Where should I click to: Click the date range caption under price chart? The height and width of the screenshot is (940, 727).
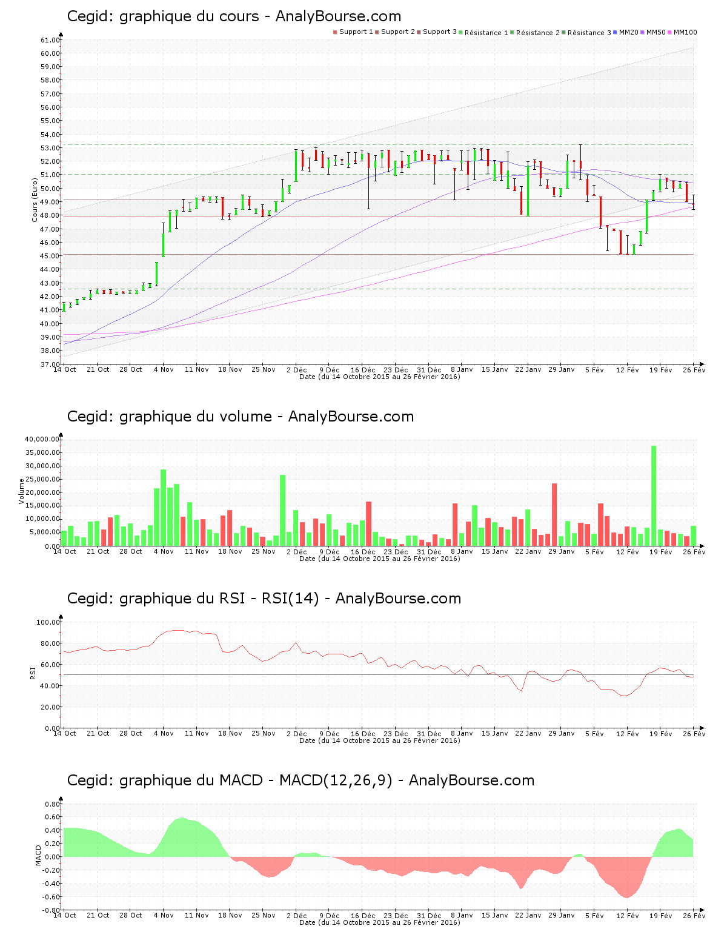(380, 377)
